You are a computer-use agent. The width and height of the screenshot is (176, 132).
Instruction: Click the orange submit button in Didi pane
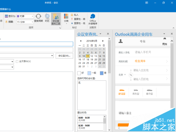[x=123, y=125]
